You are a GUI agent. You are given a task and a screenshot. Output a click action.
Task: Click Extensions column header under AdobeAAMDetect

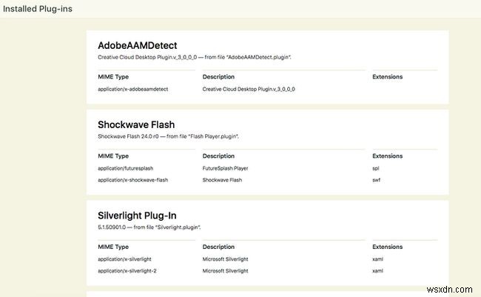pos(387,76)
